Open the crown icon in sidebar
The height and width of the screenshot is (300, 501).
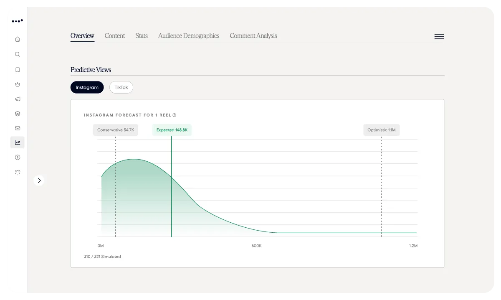click(18, 84)
